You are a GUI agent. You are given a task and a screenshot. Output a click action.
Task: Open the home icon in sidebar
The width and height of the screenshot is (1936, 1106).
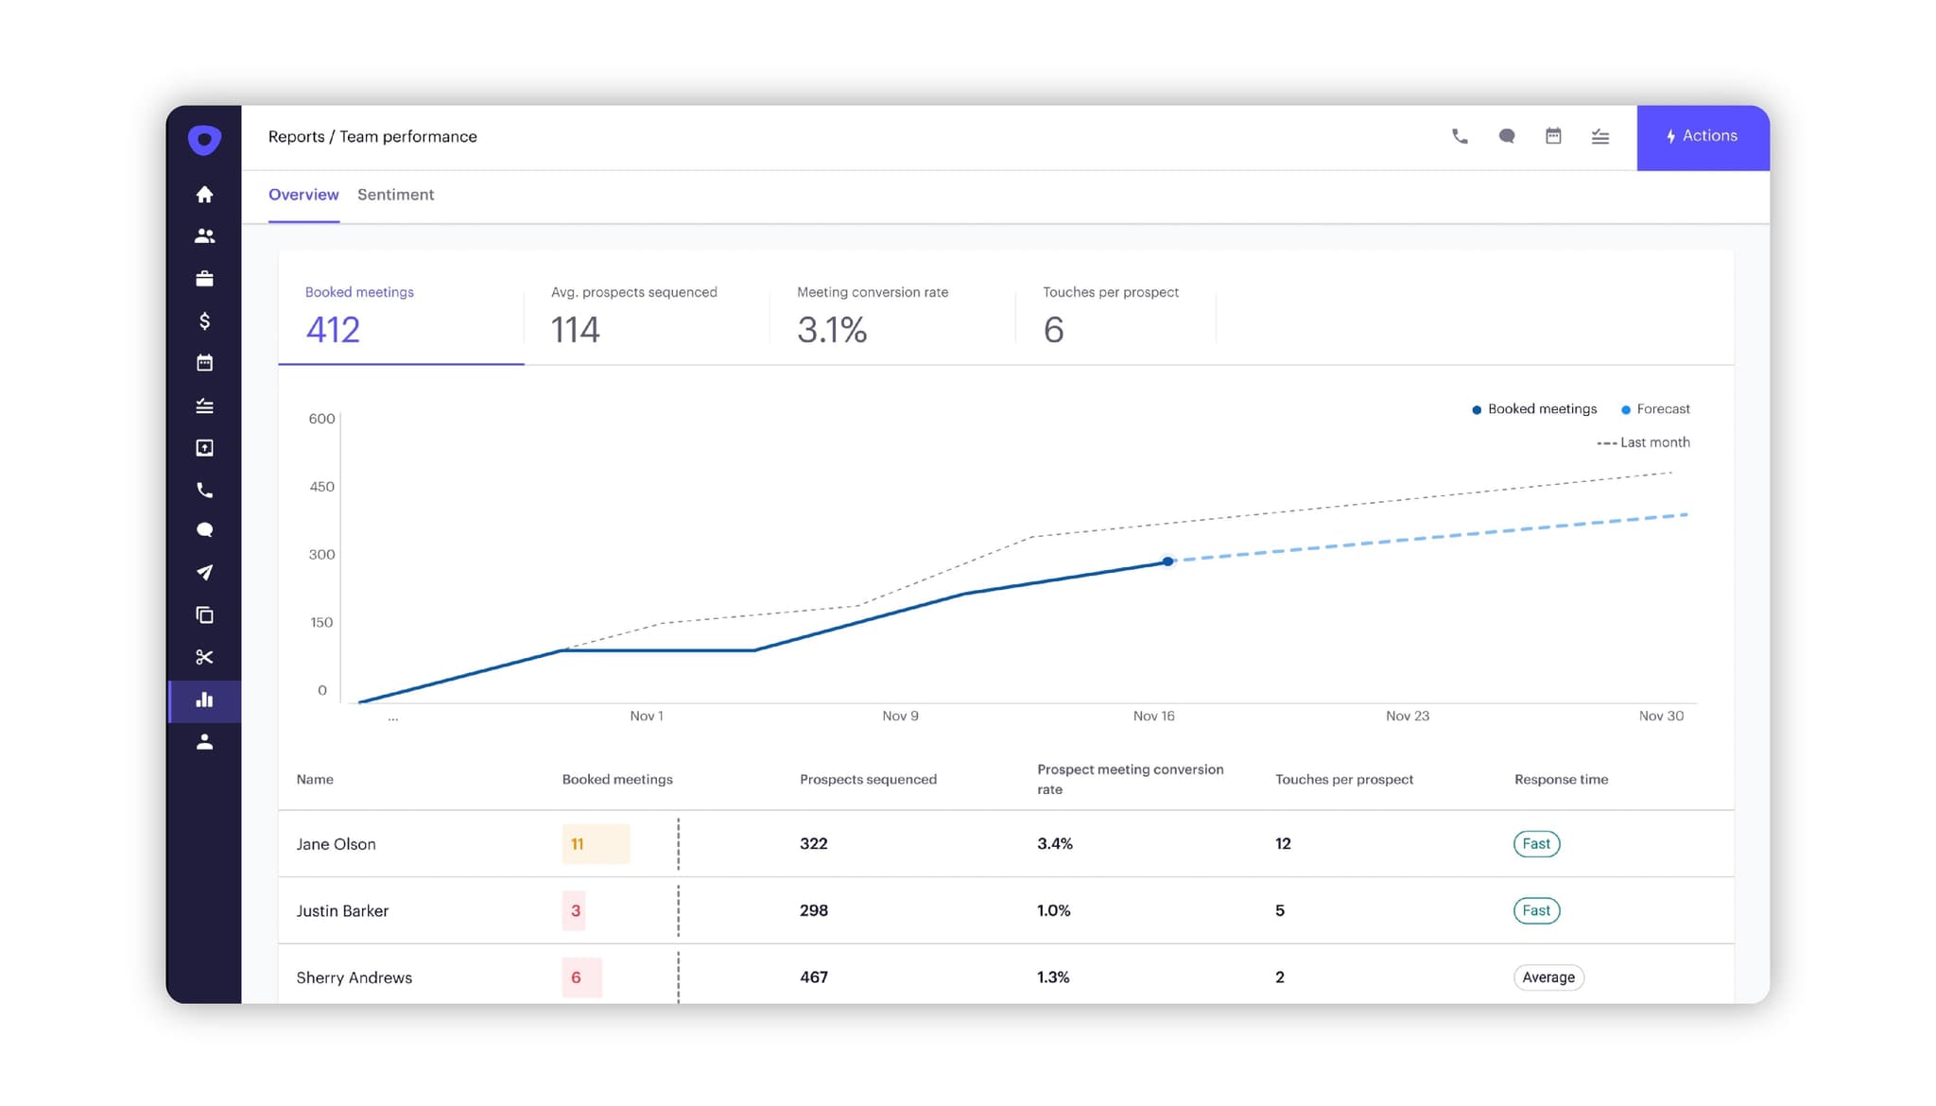click(204, 195)
